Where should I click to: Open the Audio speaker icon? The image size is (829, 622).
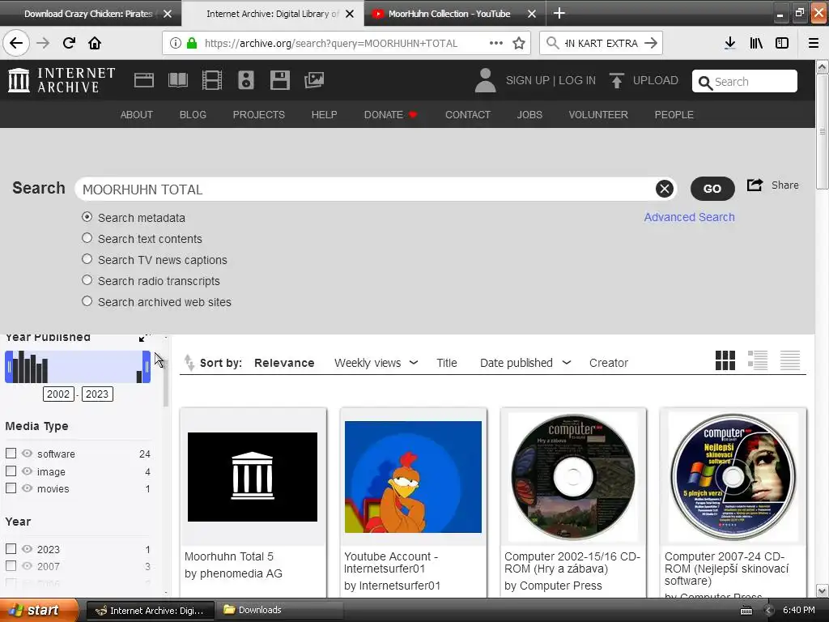(246, 80)
